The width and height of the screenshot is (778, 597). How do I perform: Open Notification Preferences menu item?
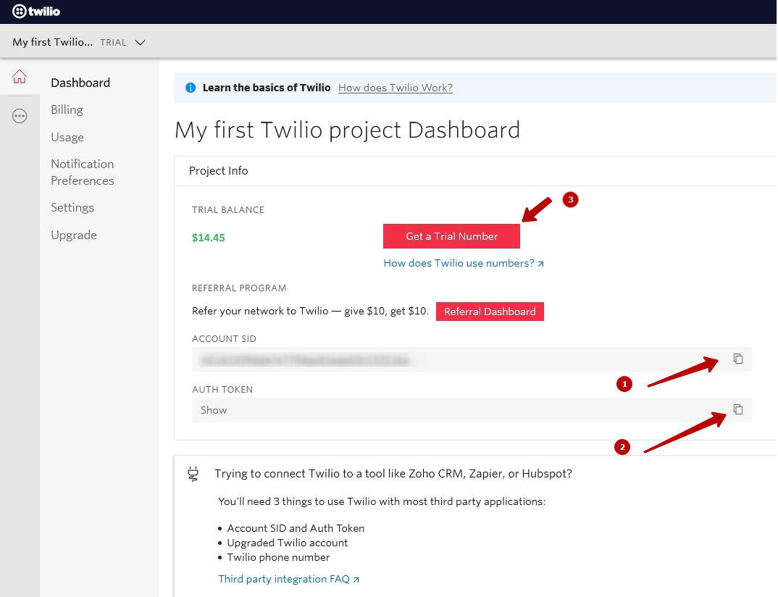pos(83,172)
